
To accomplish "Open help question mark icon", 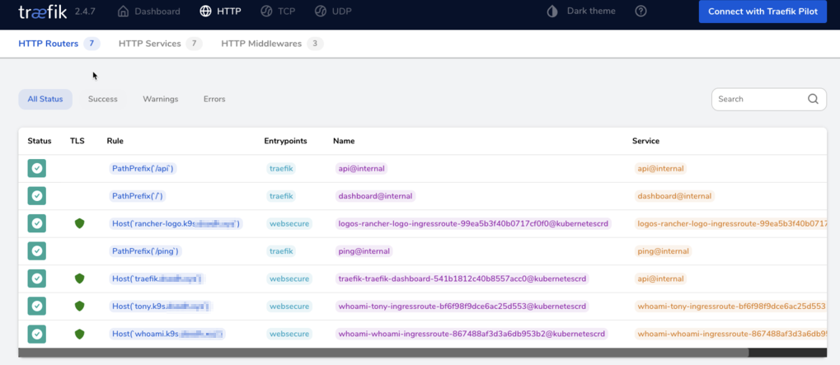I will [x=641, y=12].
